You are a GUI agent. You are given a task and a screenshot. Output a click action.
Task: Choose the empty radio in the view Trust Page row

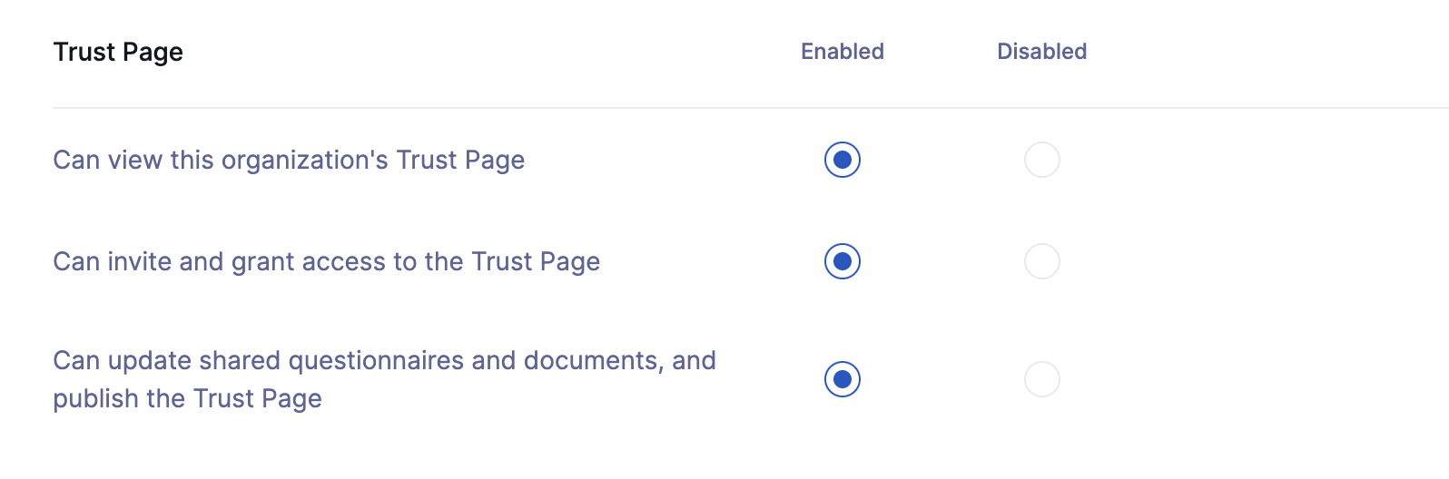coord(1042,160)
